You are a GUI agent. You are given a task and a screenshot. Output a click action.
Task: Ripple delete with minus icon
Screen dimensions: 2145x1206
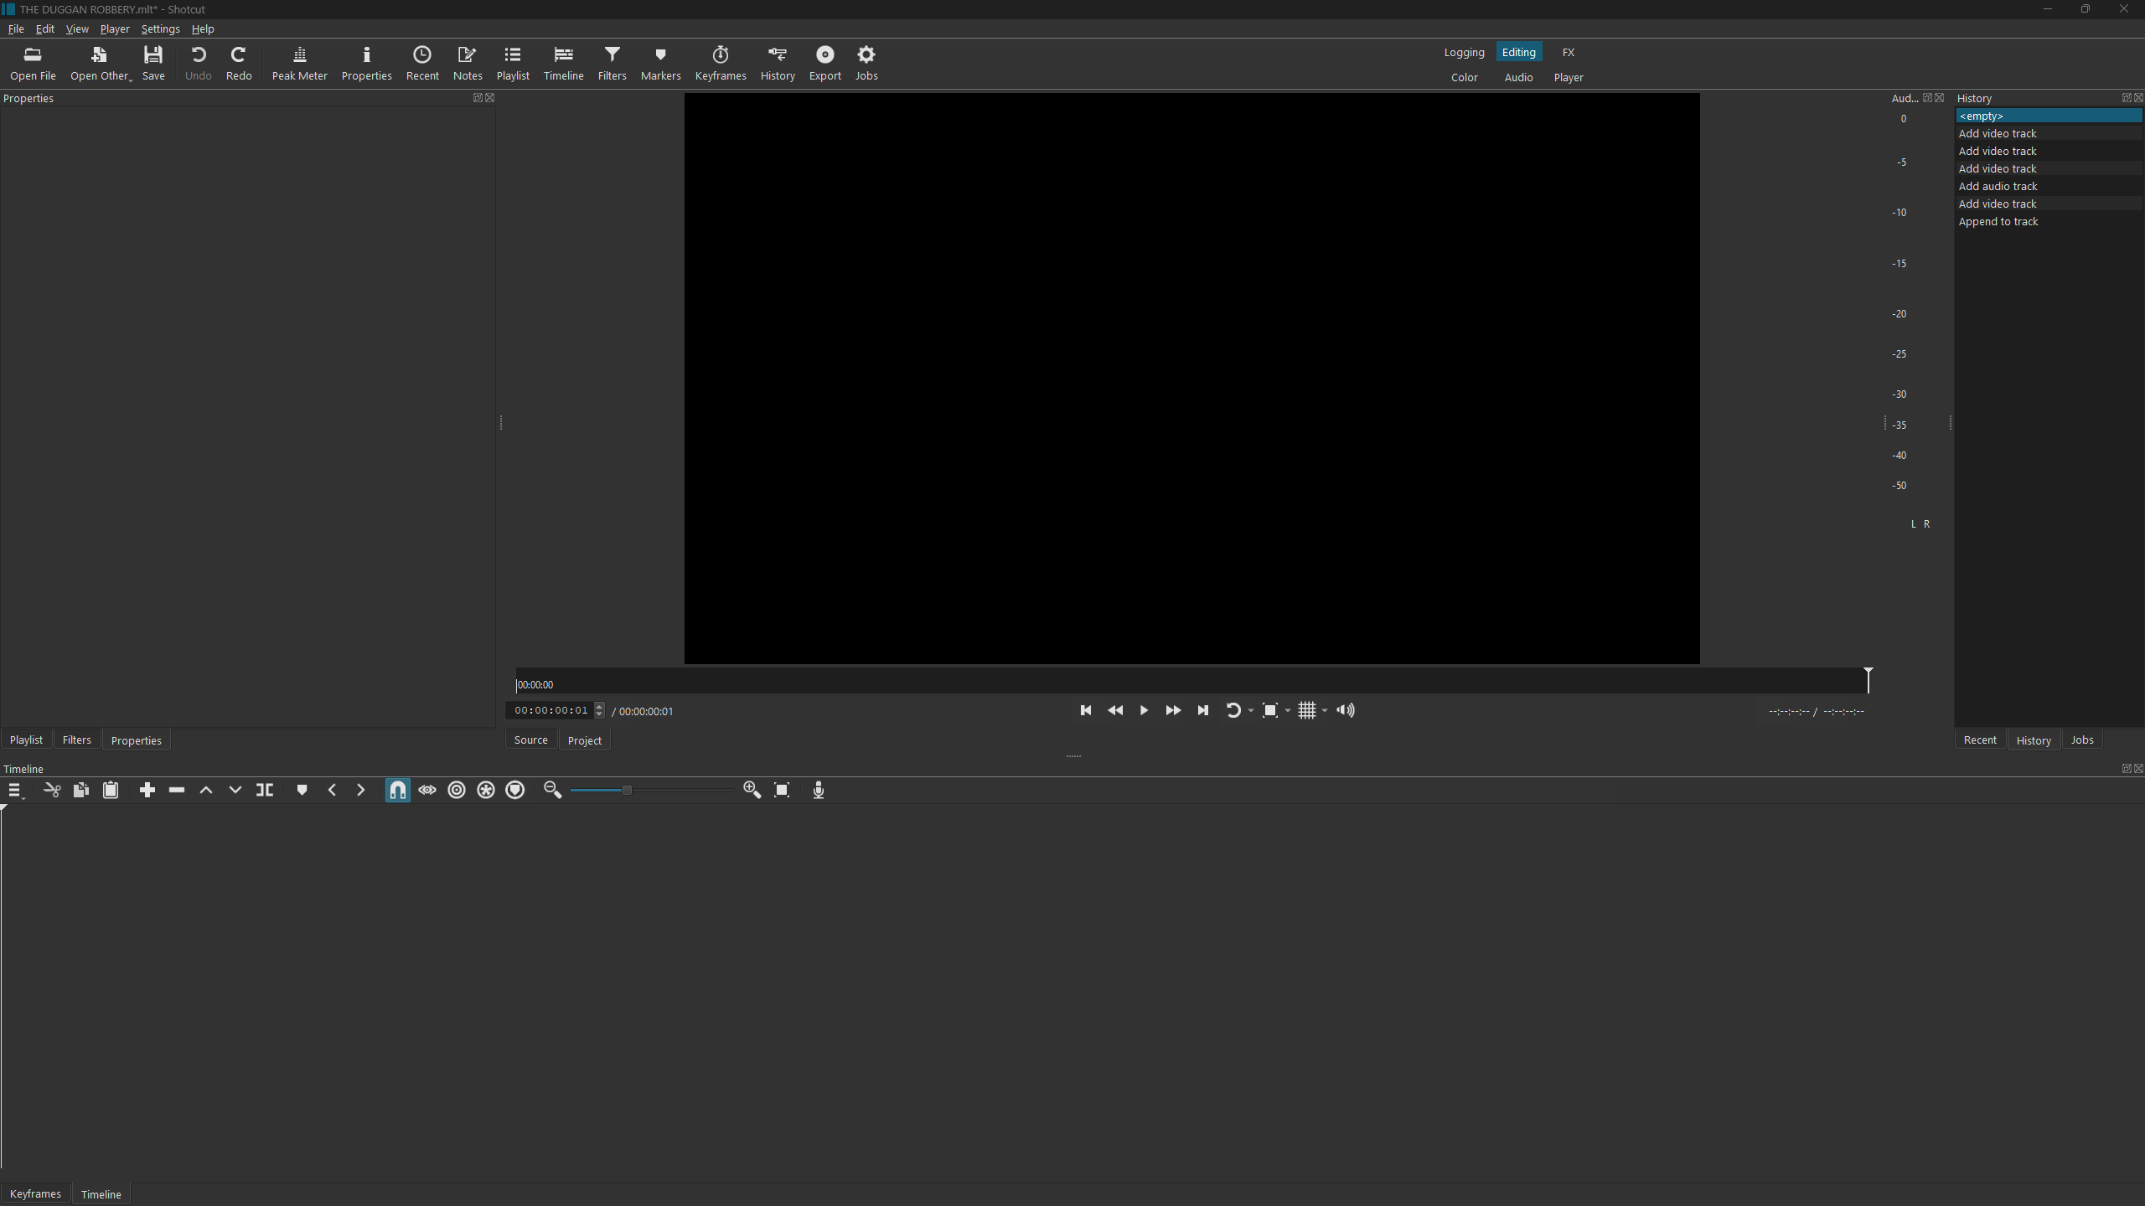tap(177, 790)
